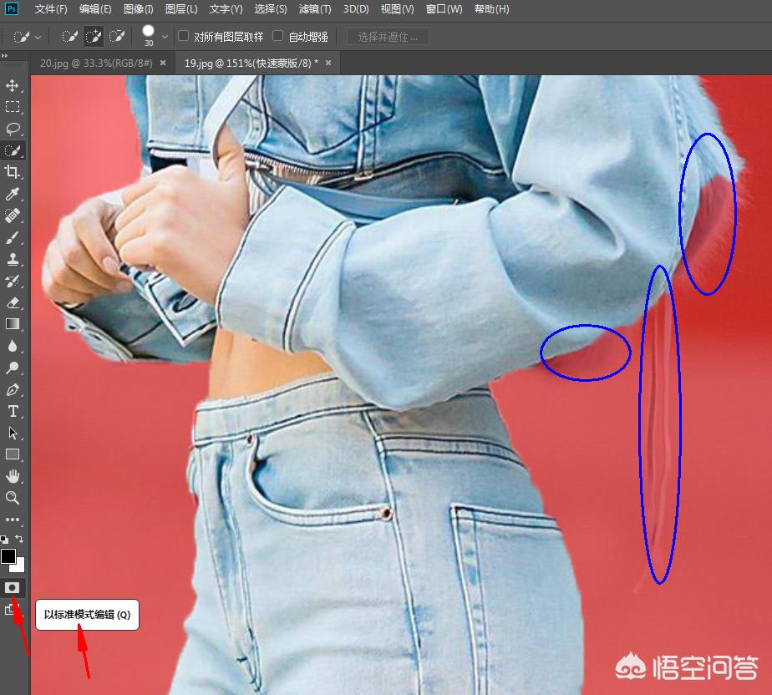Screen dimensions: 772x695
Task: Select the Crop tool
Action: point(12,172)
